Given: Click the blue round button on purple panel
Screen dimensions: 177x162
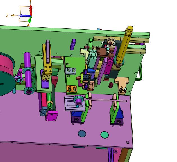Looking at the screenshot, I should 82,134.
